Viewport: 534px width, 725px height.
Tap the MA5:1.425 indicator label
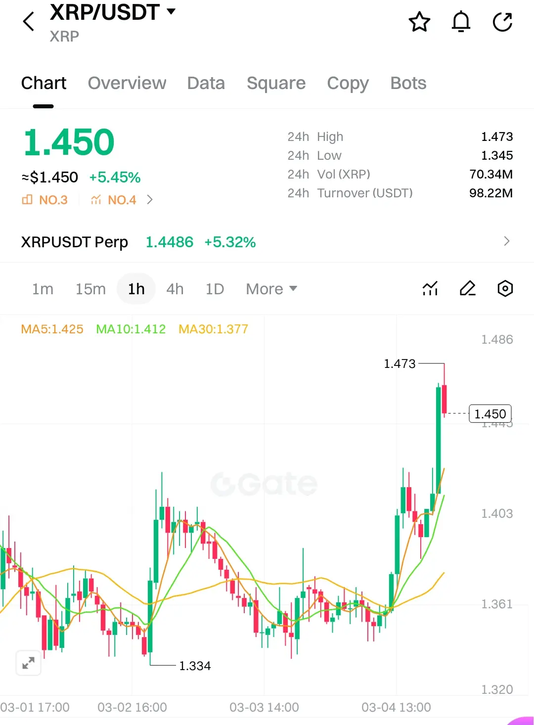(x=52, y=329)
